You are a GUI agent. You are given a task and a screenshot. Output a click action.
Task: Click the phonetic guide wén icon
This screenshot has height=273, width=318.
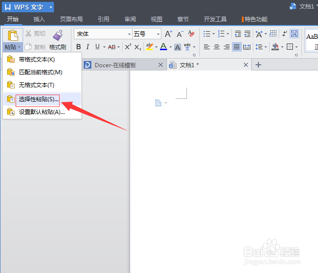187,47
